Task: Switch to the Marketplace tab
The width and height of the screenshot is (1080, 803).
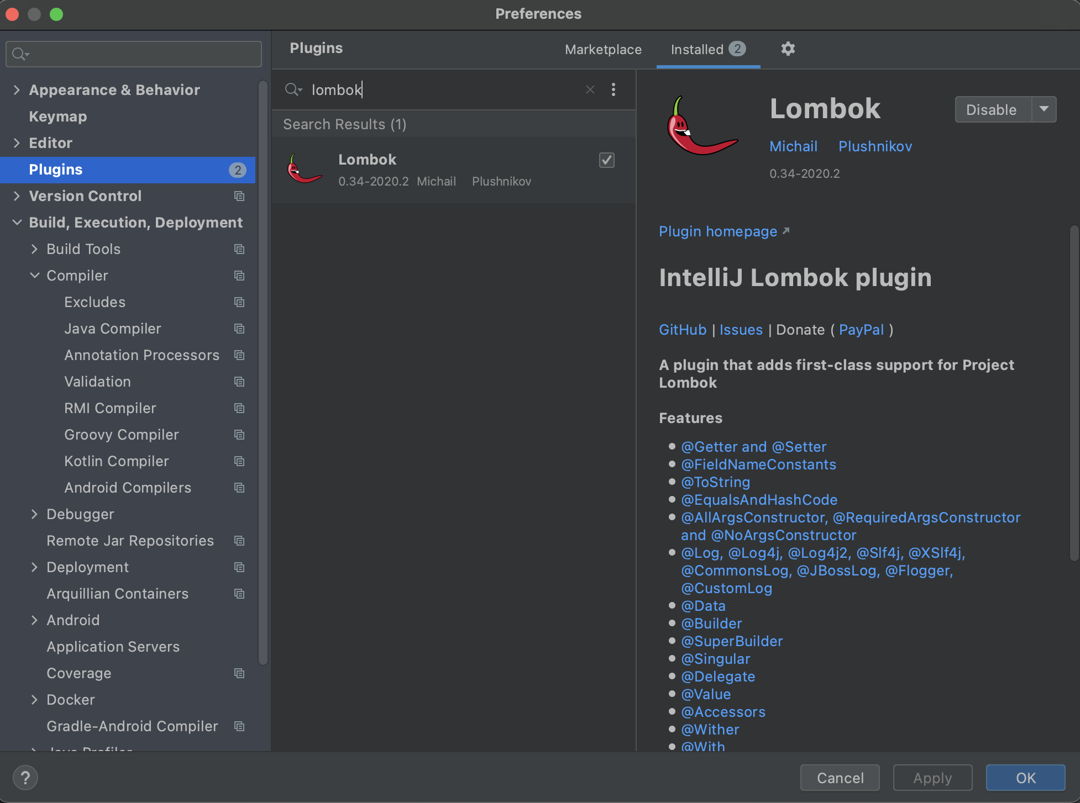Action: (603, 50)
